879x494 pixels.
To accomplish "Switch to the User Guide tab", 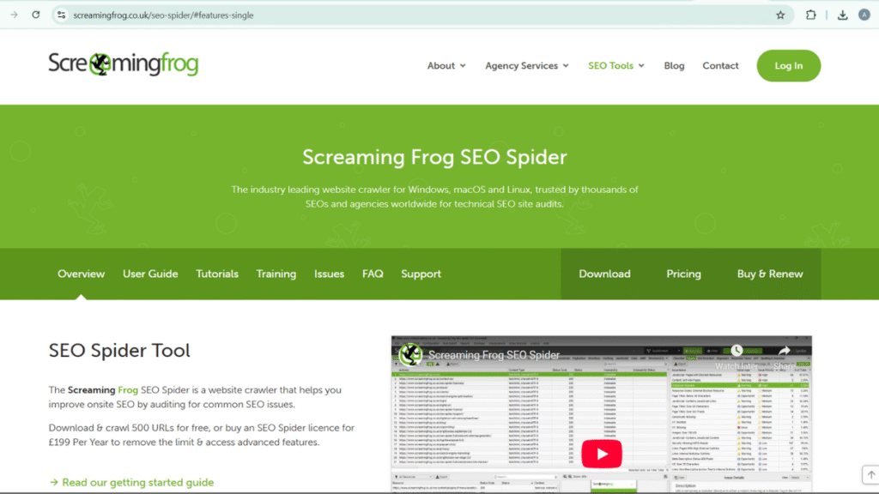I will click(x=150, y=274).
